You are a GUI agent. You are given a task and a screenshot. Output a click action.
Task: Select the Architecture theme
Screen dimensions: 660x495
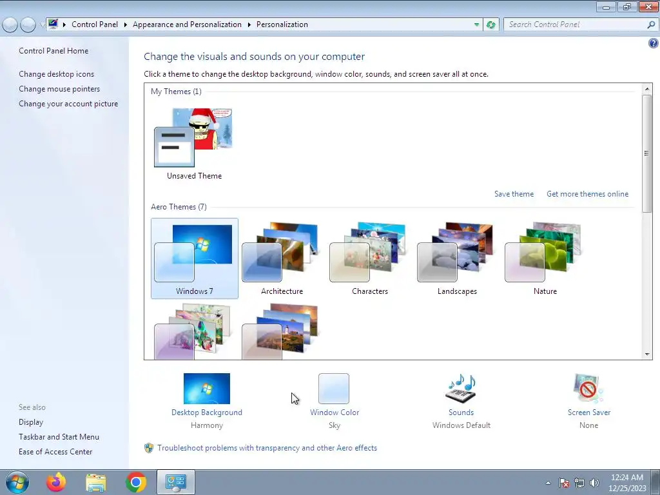tap(282, 258)
